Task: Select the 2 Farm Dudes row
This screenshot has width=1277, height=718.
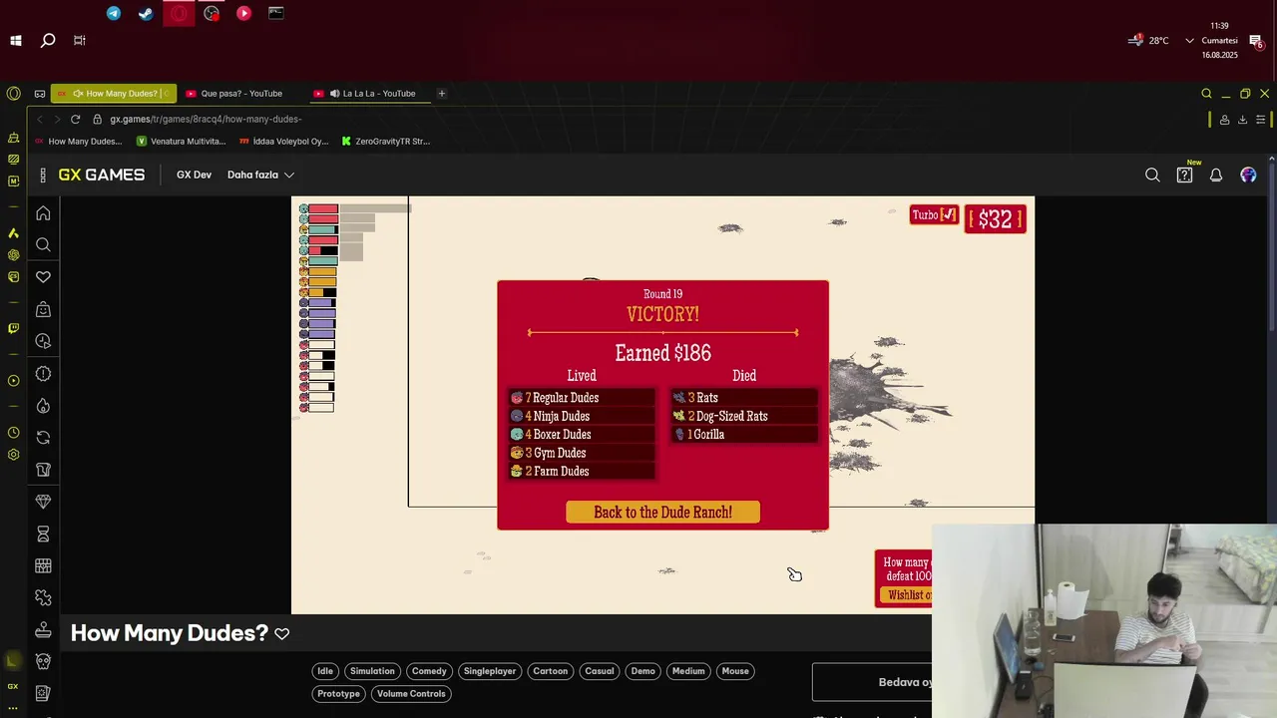Action: point(582,472)
